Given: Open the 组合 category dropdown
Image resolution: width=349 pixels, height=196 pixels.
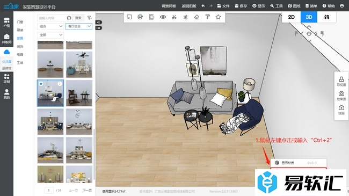Looking at the screenshot, I should tap(50, 26).
